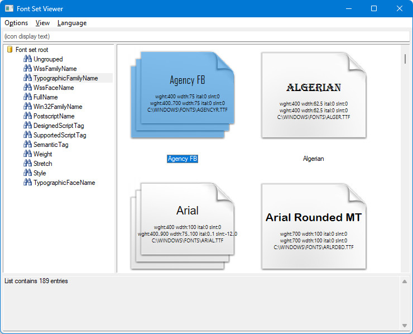Select SupportedScriptTag in the tree
Screen dimensions: 413x334
60,135
